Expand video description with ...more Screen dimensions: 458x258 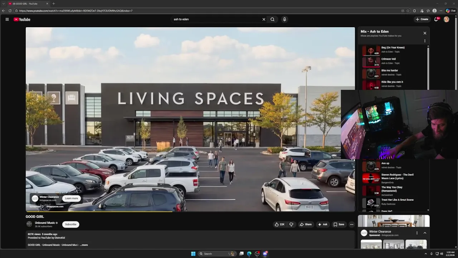tap(84, 245)
